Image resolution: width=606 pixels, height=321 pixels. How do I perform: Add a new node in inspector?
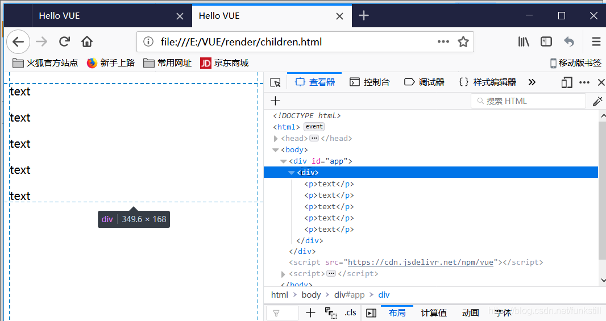pyautogui.click(x=275, y=101)
